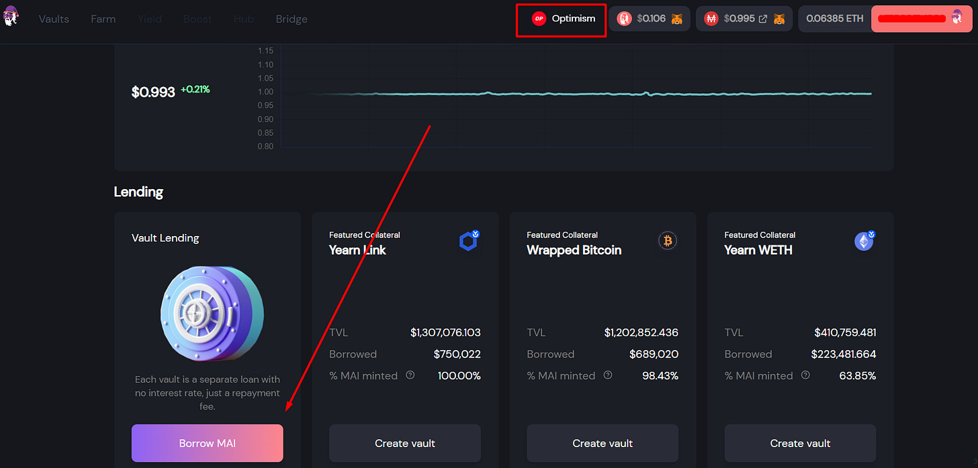Click the vault safe illustration
Image resolution: width=978 pixels, height=468 pixels.
tap(212, 313)
